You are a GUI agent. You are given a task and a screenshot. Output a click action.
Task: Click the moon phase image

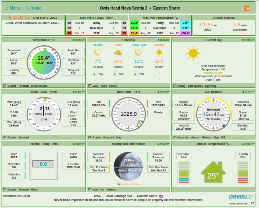coord(129,166)
